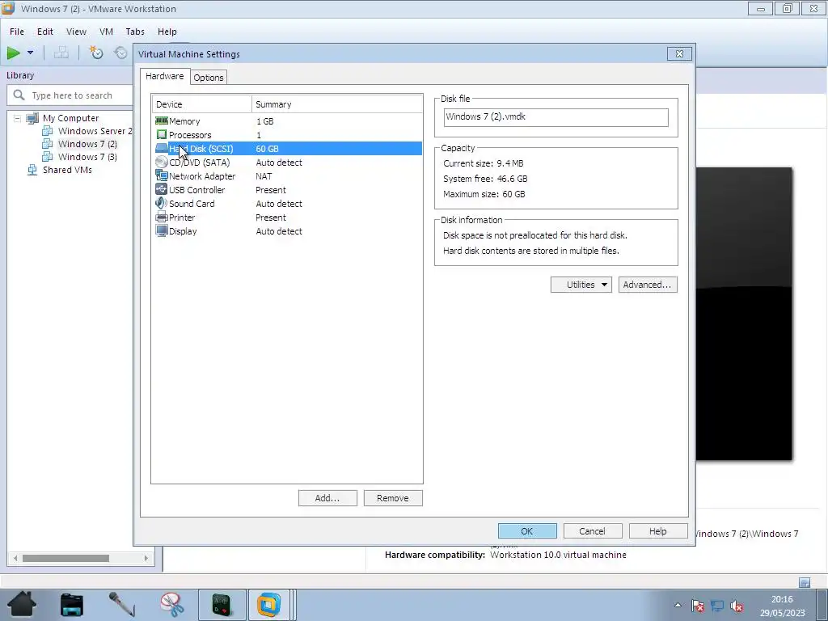
Task: Open the power options dropdown arrow
Action: pyautogui.click(x=30, y=53)
